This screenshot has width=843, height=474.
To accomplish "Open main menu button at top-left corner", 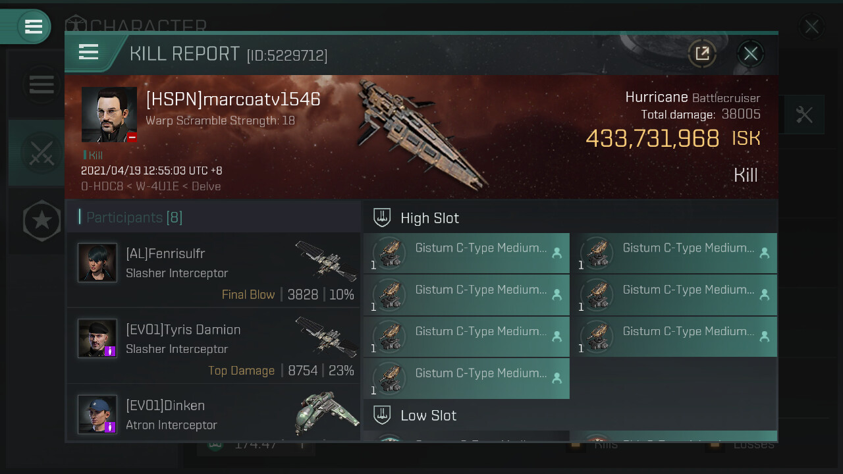I will click(x=33, y=26).
